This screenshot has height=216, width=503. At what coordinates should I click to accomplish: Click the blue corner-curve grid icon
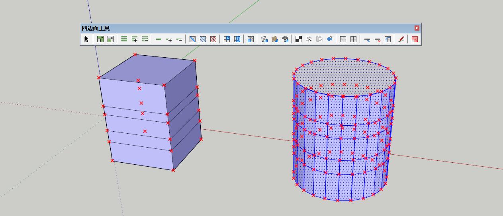point(388,39)
